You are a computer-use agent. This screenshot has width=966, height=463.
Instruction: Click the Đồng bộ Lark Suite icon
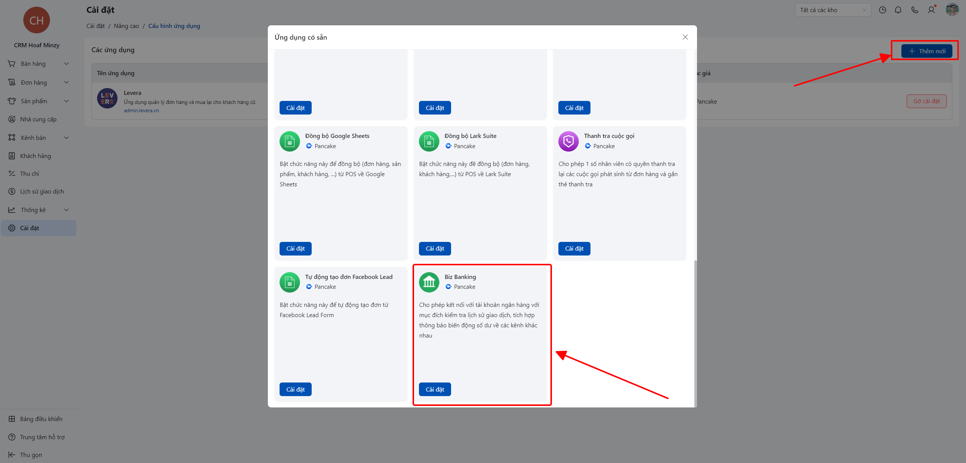(x=429, y=141)
